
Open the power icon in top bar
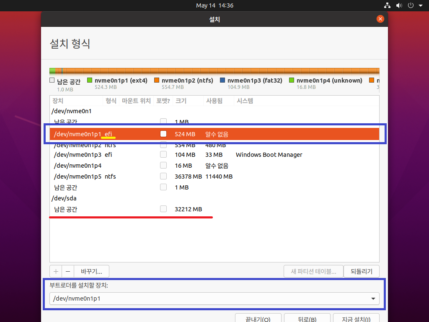411,5
